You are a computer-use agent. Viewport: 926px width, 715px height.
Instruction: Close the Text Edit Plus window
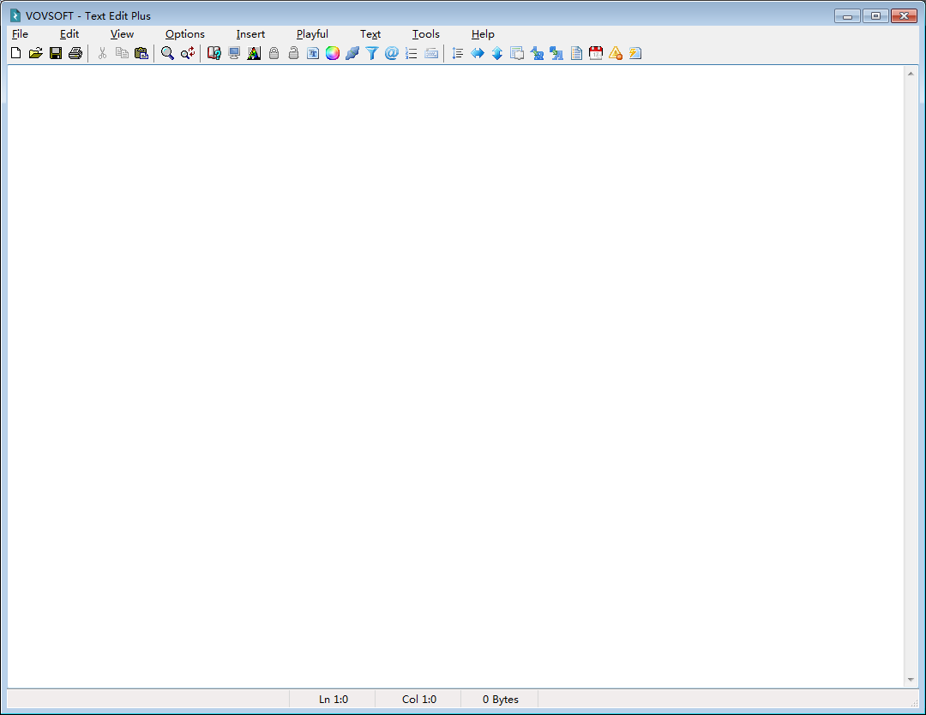pos(904,16)
